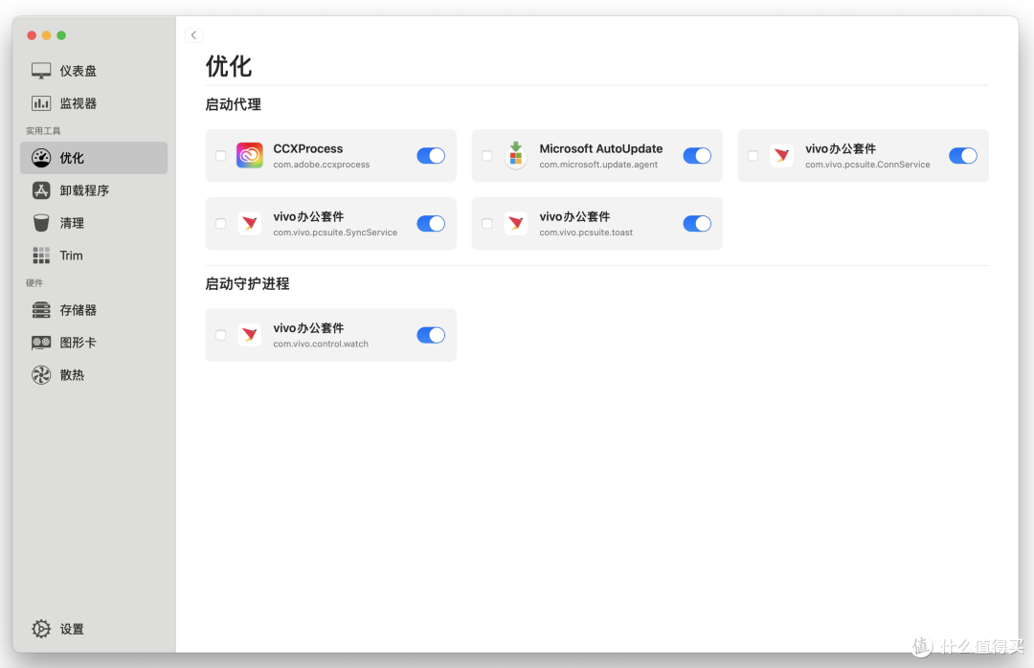Click the 设置 label at sidebar bottom
This screenshot has height=668, width=1034.
[x=72, y=629]
